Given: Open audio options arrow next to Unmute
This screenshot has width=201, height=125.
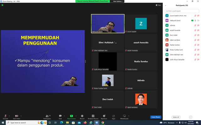Looking at the screenshot, I should [x=9, y=116].
